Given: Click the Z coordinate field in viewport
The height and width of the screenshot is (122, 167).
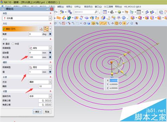Looking at the screenshot, I should (x=113, y=88).
